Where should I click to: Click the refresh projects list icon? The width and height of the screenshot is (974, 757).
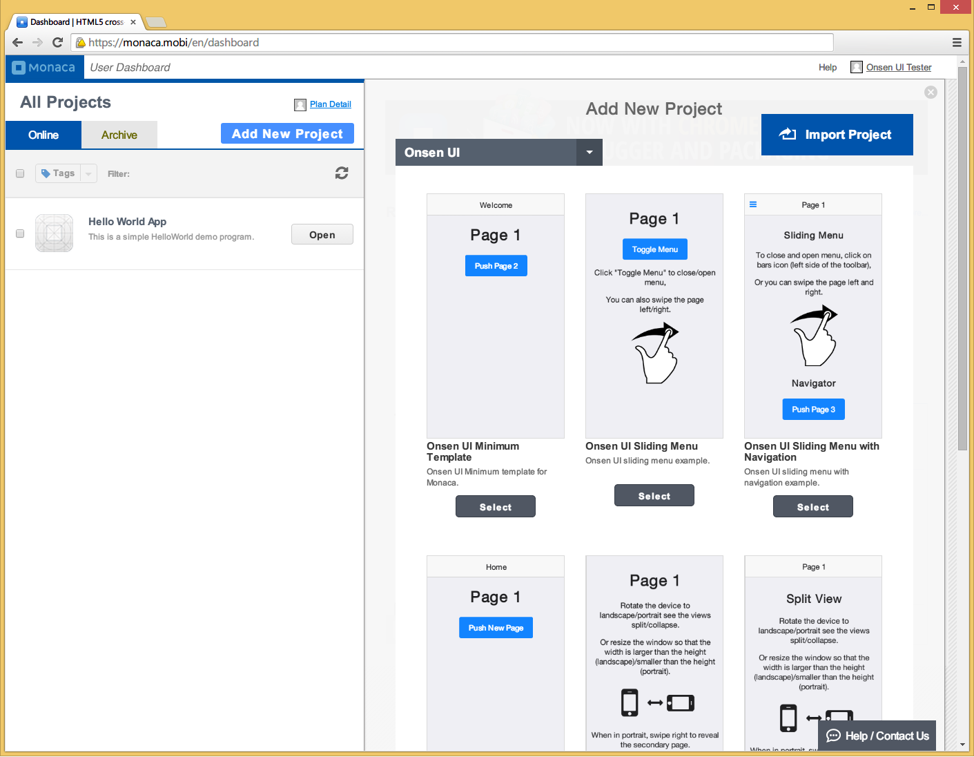pos(342,173)
